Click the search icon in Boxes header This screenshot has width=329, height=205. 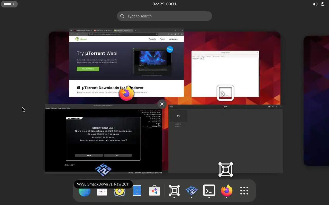pos(269,107)
